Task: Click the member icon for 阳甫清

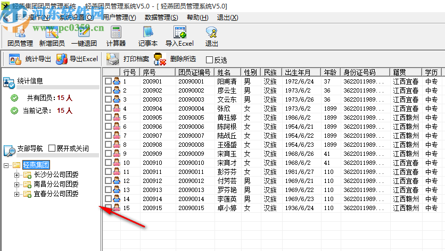Action: pyautogui.click(x=117, y=81)
